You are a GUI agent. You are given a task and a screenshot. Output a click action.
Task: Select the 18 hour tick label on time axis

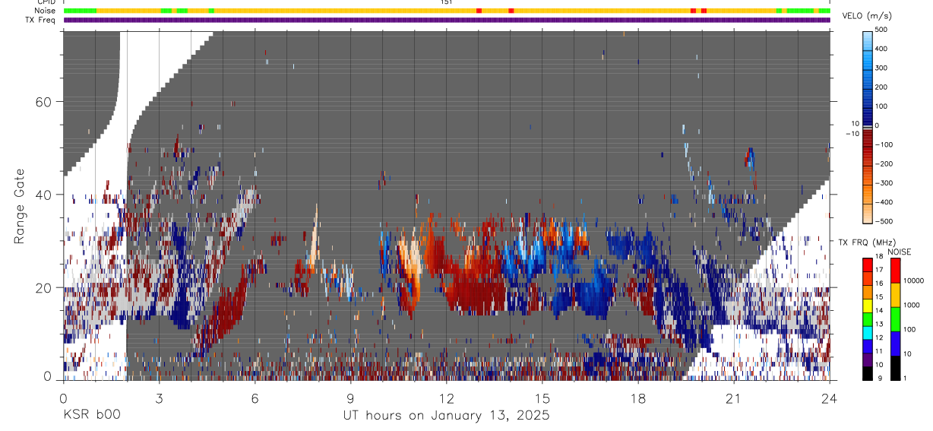click(637, 398)
